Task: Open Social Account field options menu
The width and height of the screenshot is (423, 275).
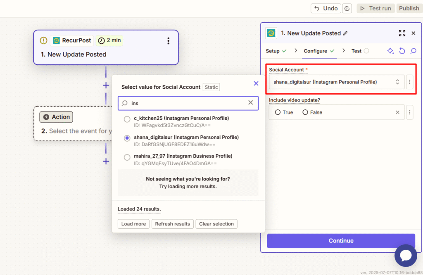Action: (x=409, y=82)
